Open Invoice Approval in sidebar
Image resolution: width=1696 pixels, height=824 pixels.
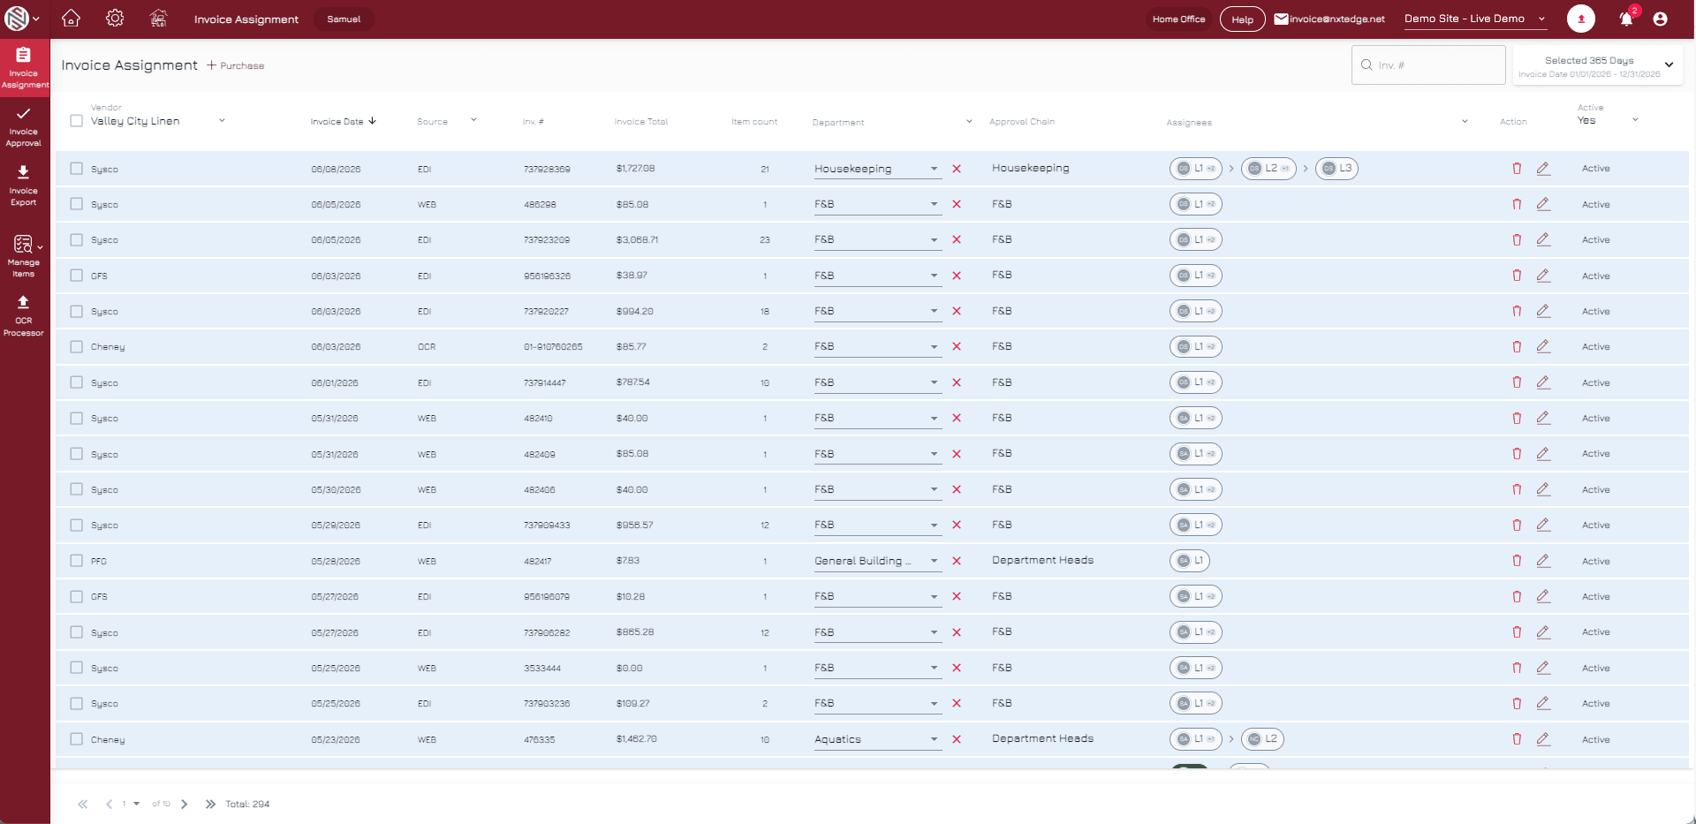[x=24, y=127]
